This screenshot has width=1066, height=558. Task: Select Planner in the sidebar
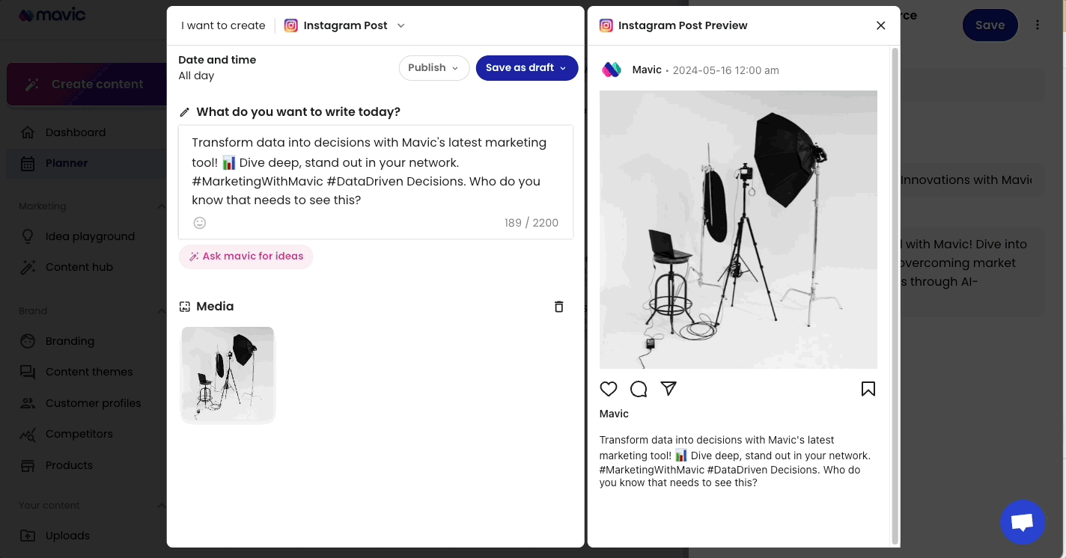(67, 163)
